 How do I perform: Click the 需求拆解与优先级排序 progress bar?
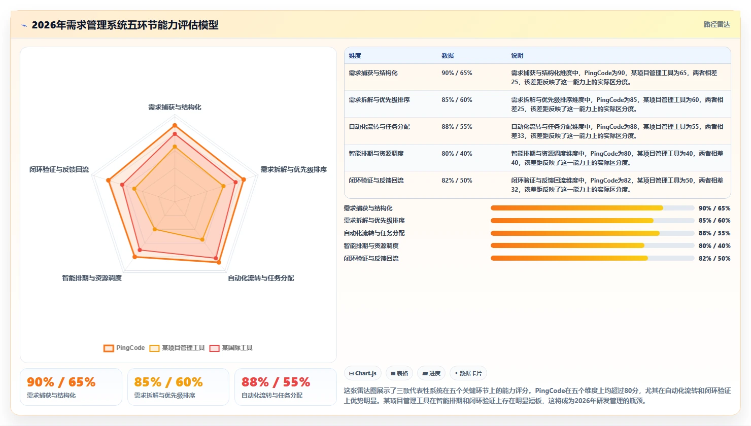click(592, 221)
